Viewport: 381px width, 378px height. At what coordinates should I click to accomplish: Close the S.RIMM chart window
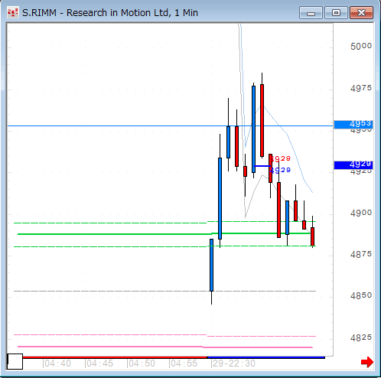[362, 13]
